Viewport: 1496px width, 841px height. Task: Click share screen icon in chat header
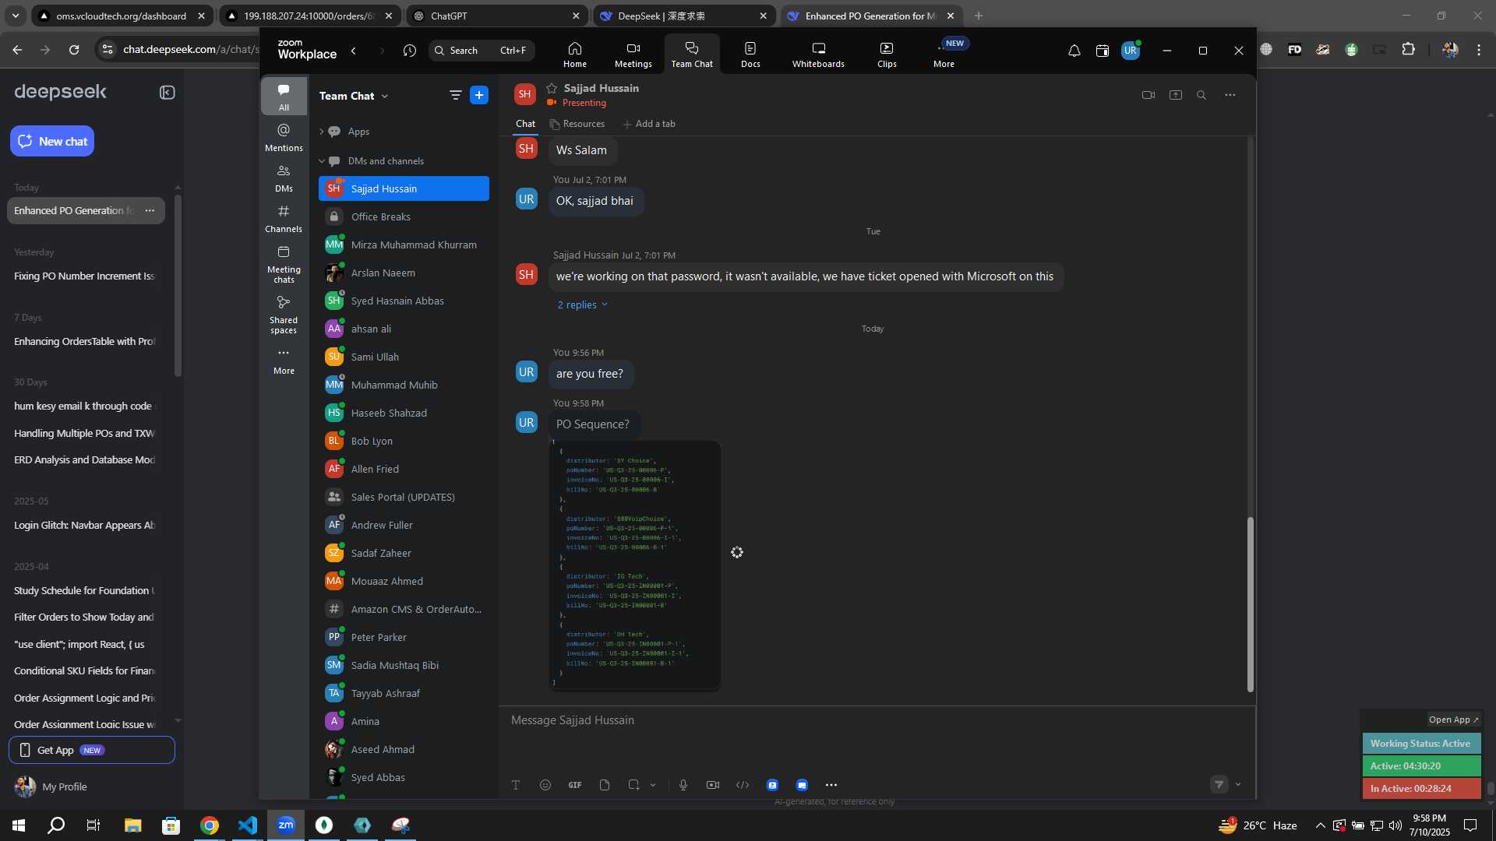1175,95
